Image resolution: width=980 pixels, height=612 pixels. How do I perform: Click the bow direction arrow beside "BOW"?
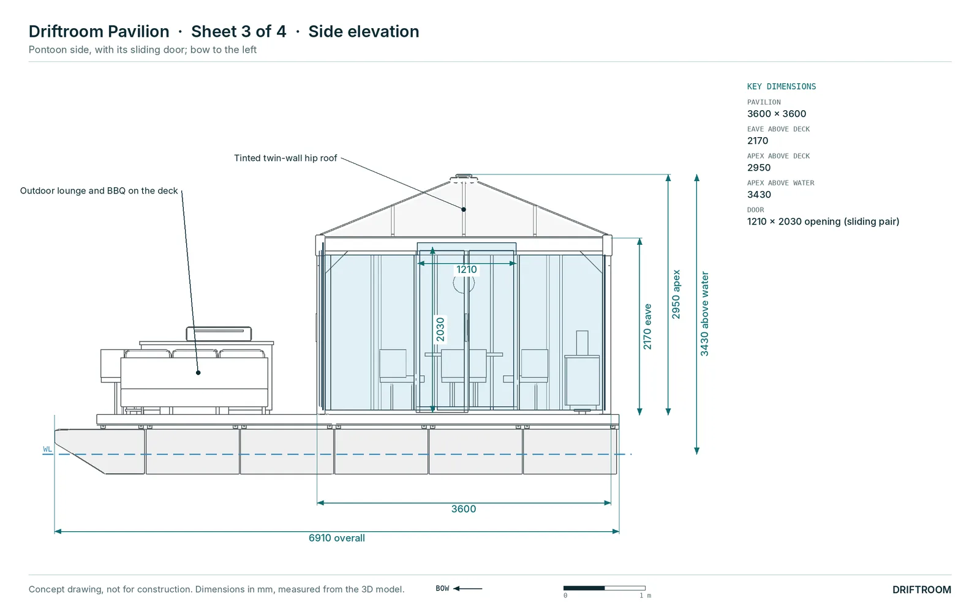468,589
